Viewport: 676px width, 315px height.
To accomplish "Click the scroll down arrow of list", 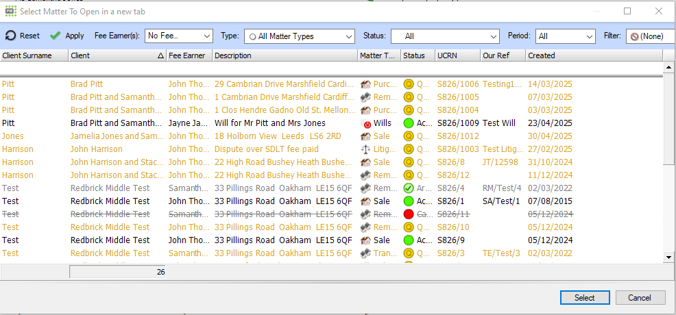I will coord(669,257).
